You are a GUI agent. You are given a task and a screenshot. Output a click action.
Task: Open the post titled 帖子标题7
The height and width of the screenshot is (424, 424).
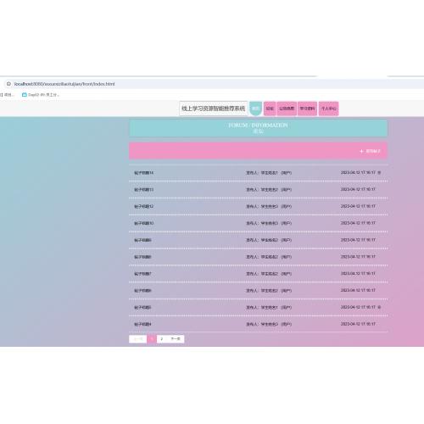[142, 274]
